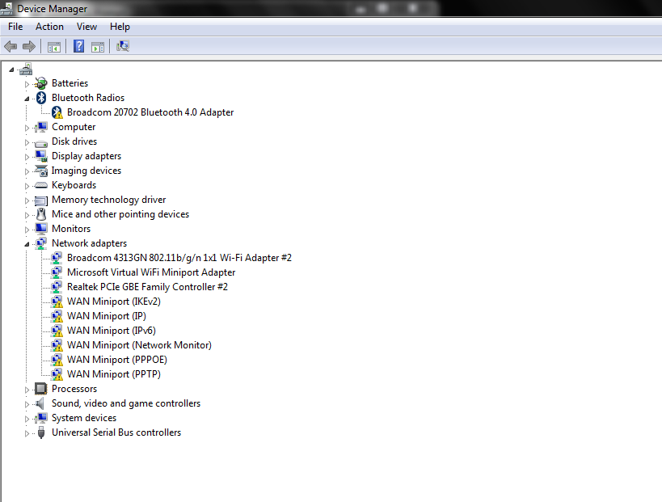Select Broadcom 4313GN Wi-Fi Adapter #2

pos(179,258)
